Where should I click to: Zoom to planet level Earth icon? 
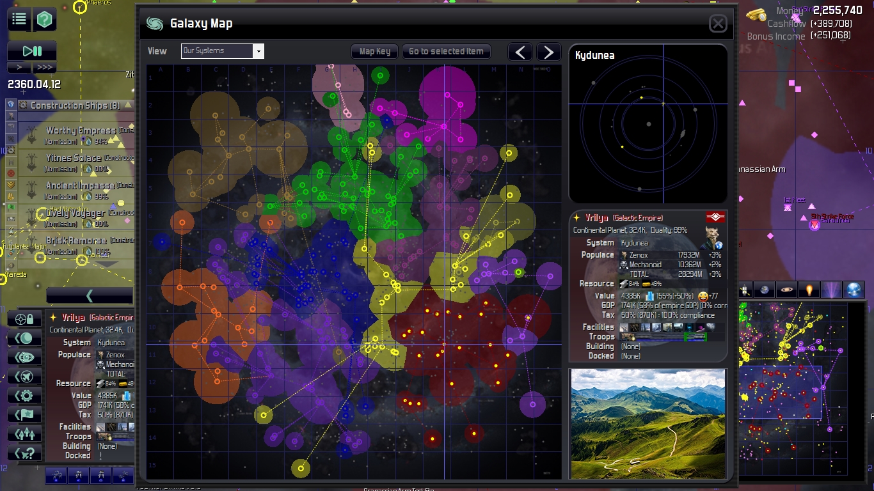click(764, 290)
